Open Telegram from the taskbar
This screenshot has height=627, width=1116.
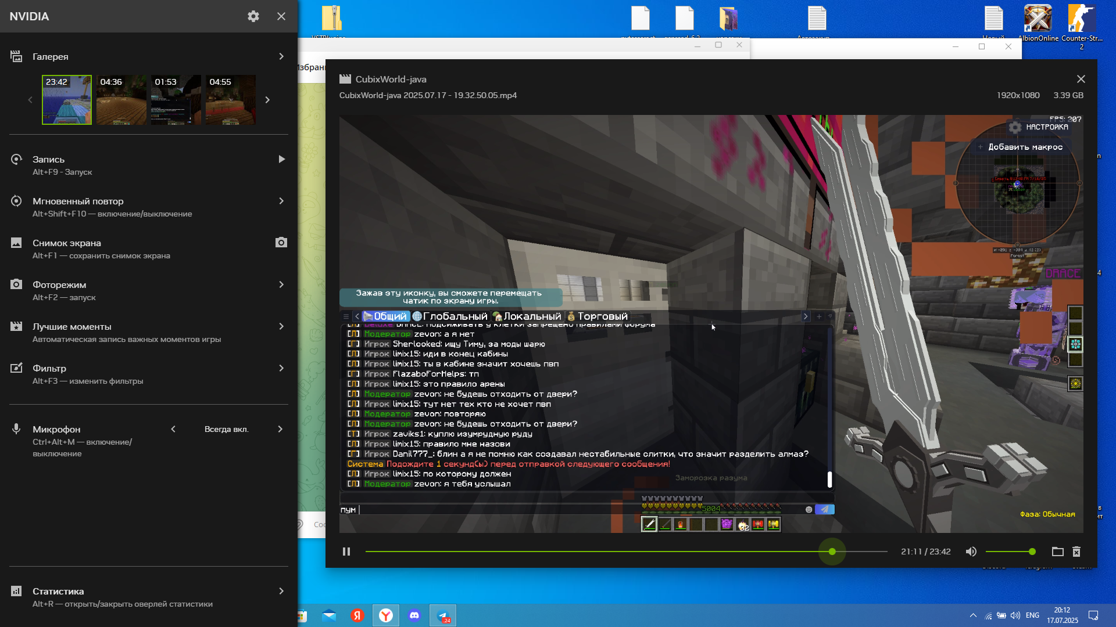443,615
